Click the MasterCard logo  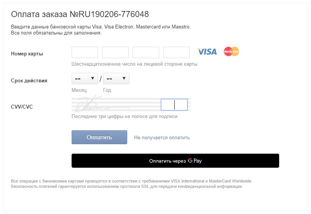pyautogui.click(x=231, y=52)
